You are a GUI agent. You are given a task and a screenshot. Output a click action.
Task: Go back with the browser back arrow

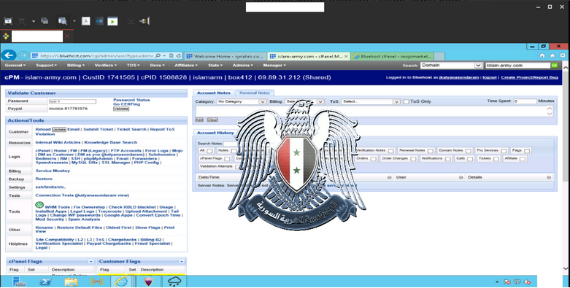pos(9,55)
